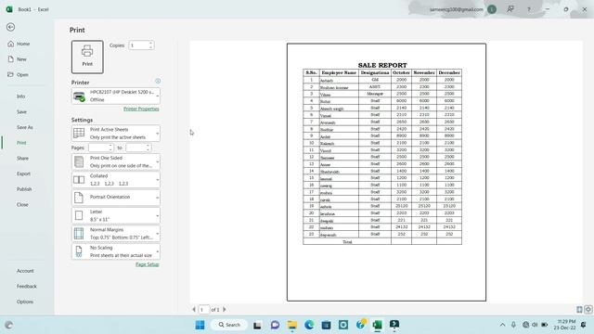
Task: Select Publish in the sidebar
Action: (x=24, y=189)
